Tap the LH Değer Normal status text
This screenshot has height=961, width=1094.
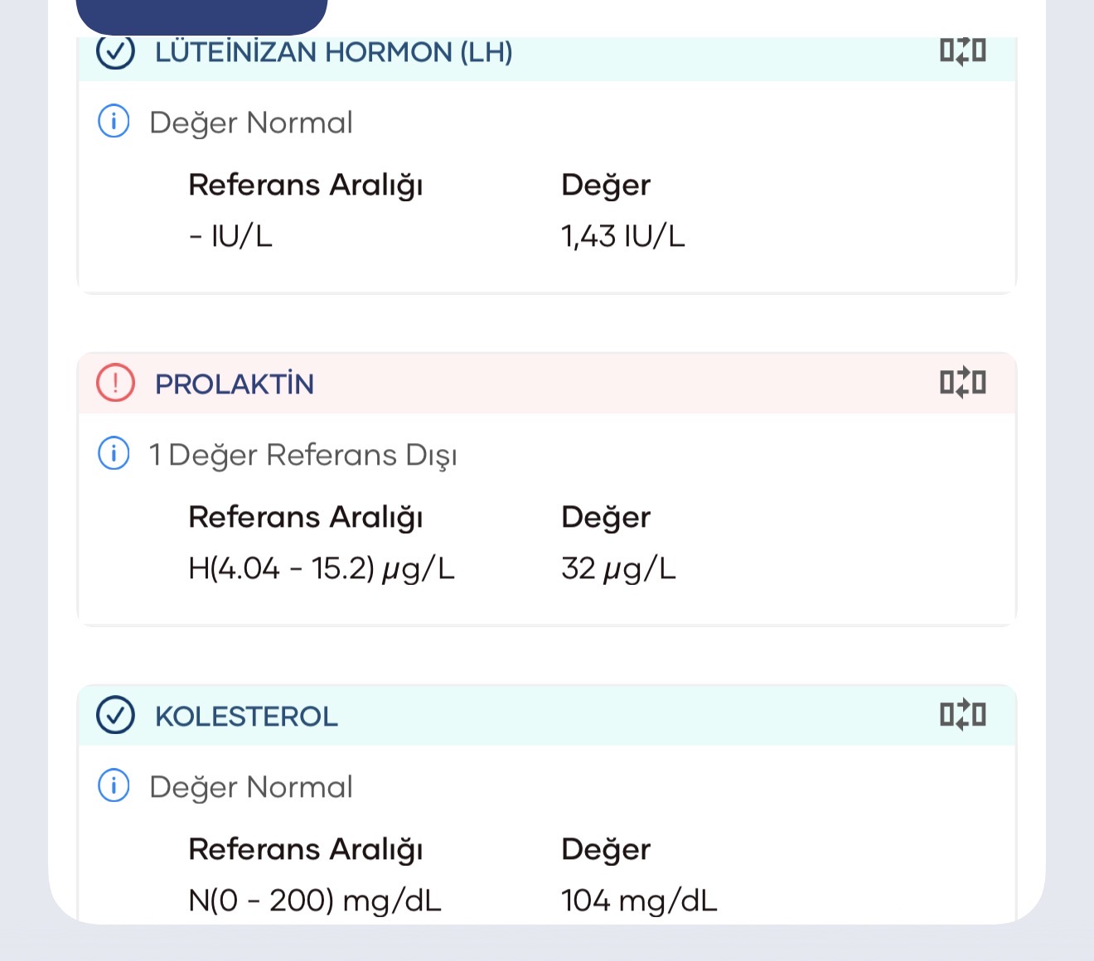click(250, 123)
